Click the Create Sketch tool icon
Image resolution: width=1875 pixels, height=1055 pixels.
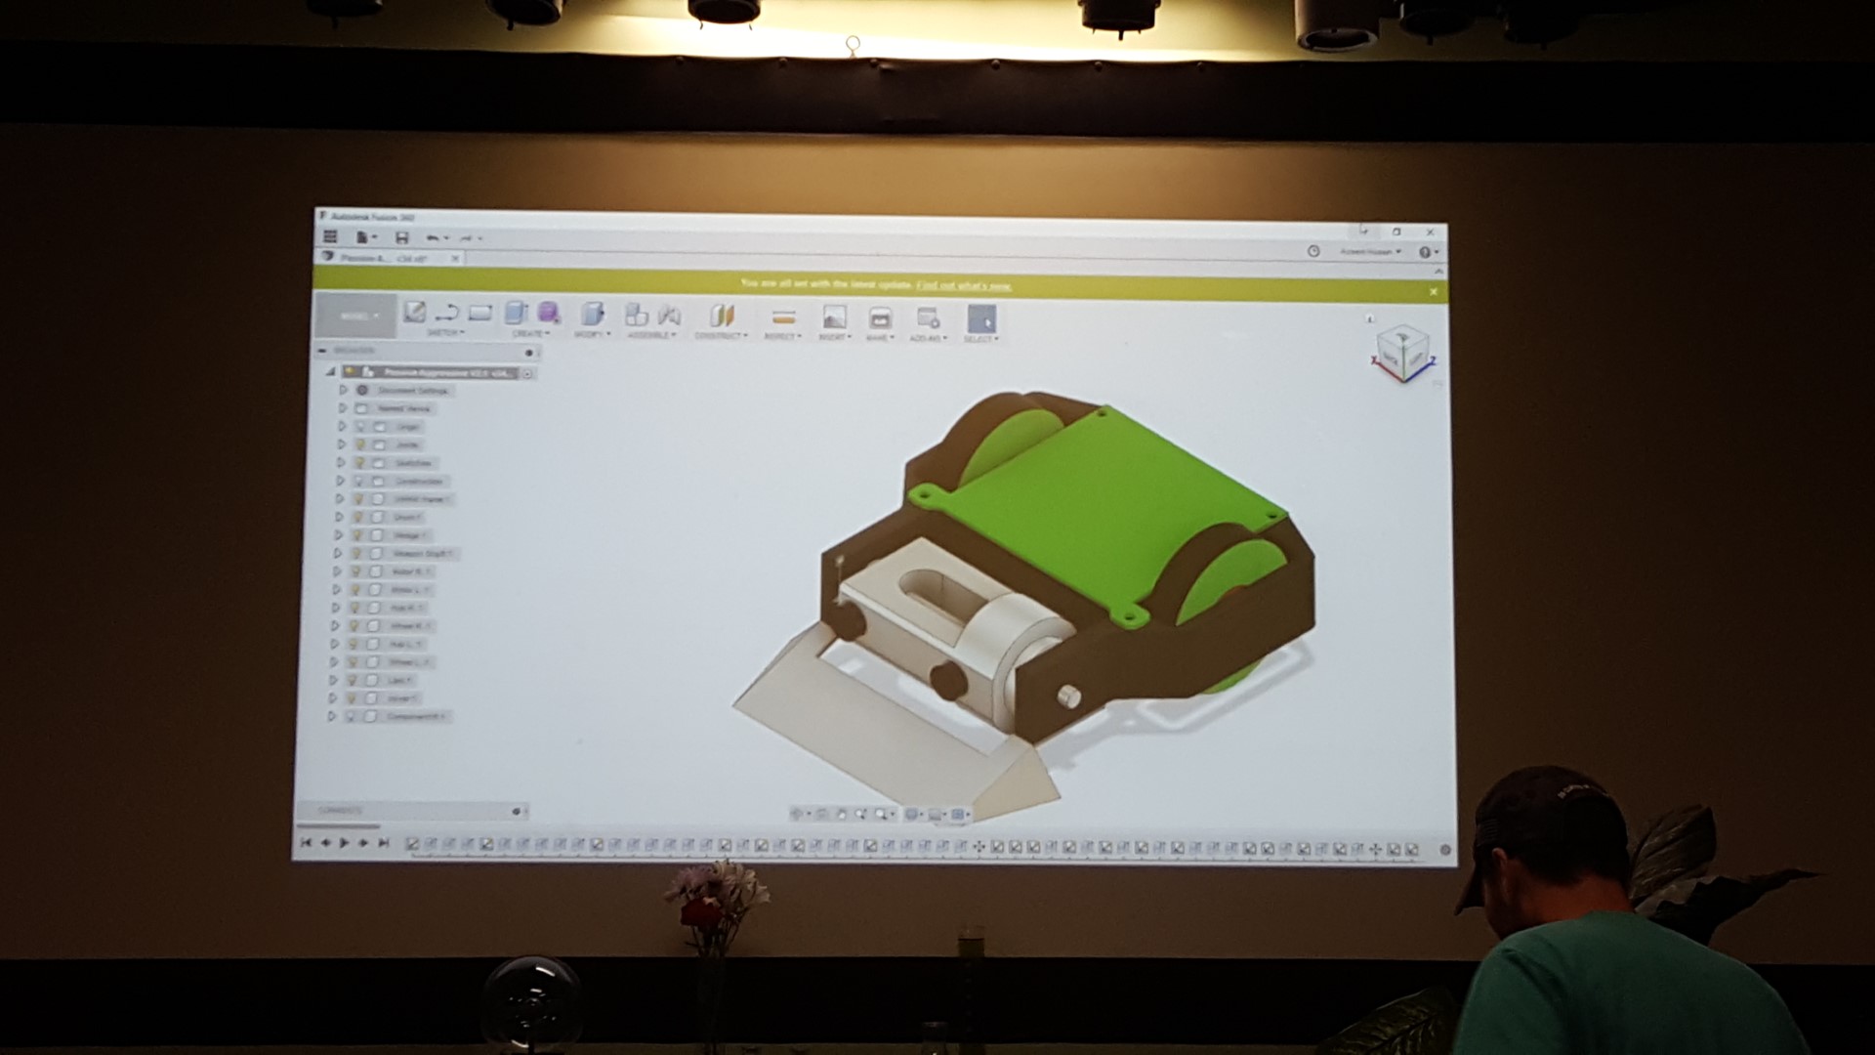click(414, 312)
